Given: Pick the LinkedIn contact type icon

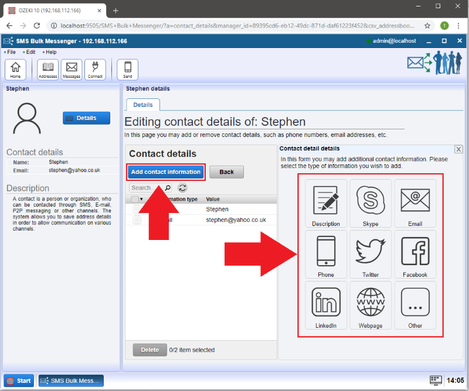Looking at the screenshot, I should tap(326, 305).
